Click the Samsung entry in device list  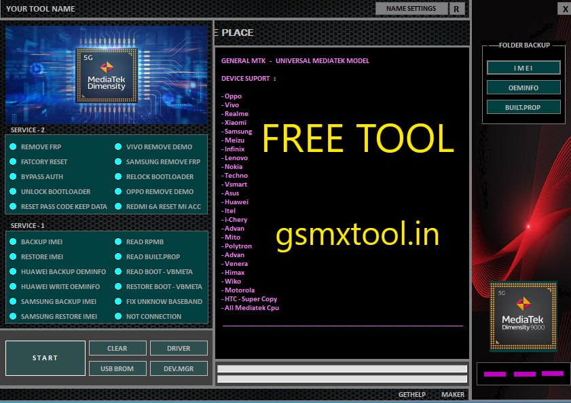click(237, 131)
